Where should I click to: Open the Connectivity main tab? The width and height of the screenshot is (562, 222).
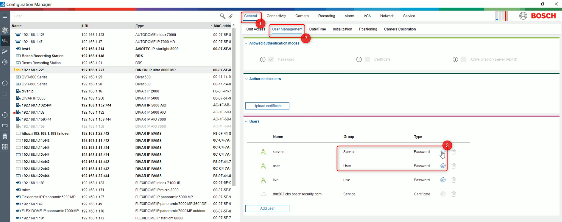point(276,16)
